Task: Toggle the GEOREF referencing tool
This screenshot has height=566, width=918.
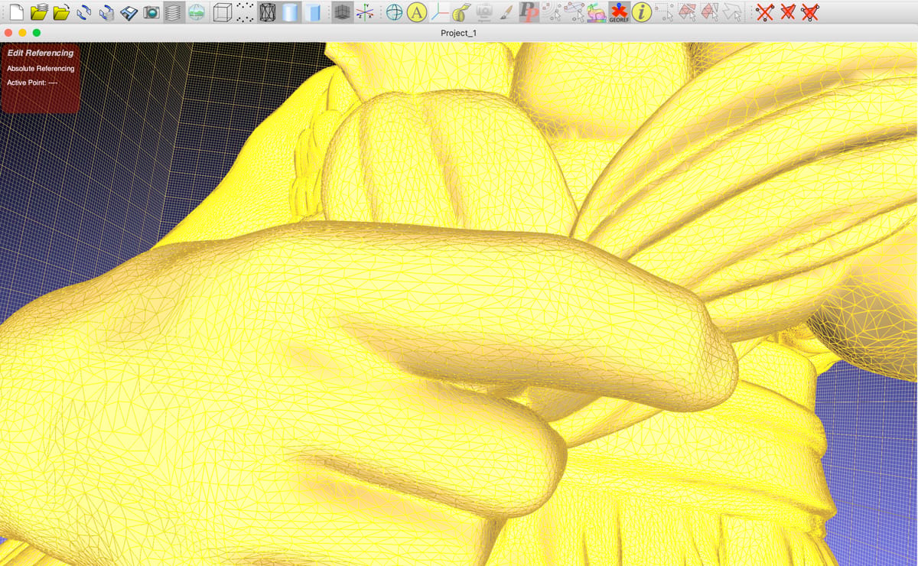Action: click(618, 11)
